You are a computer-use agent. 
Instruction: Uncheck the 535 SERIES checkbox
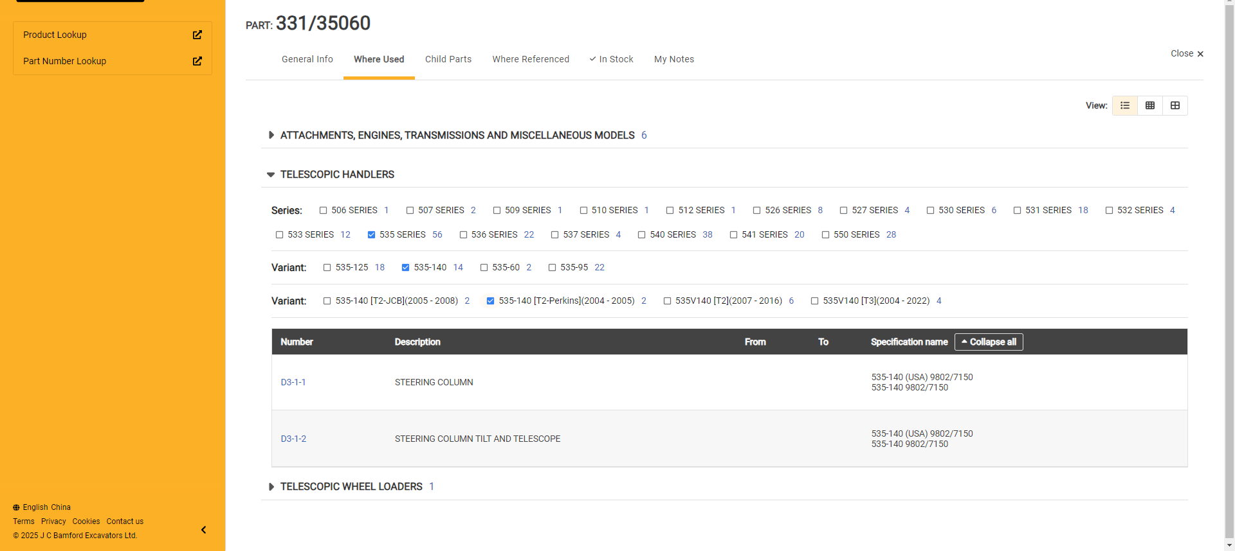(x=371, y=235)
